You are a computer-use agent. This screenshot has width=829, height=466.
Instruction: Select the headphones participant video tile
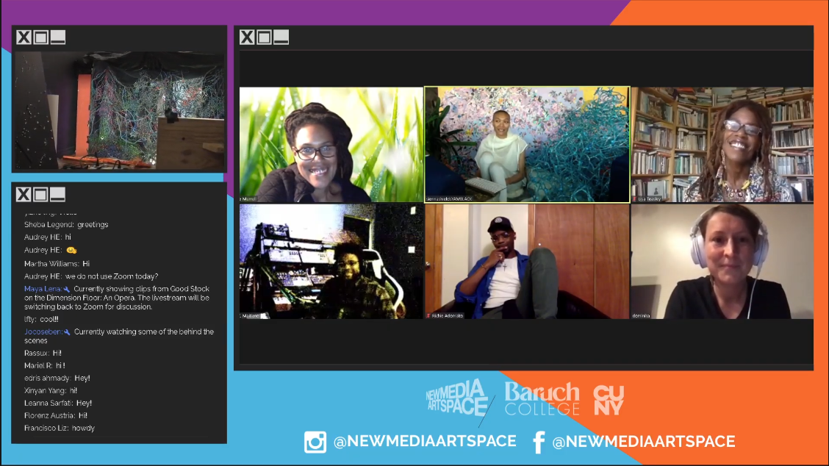pyautogui.click(x=722, y=262)
